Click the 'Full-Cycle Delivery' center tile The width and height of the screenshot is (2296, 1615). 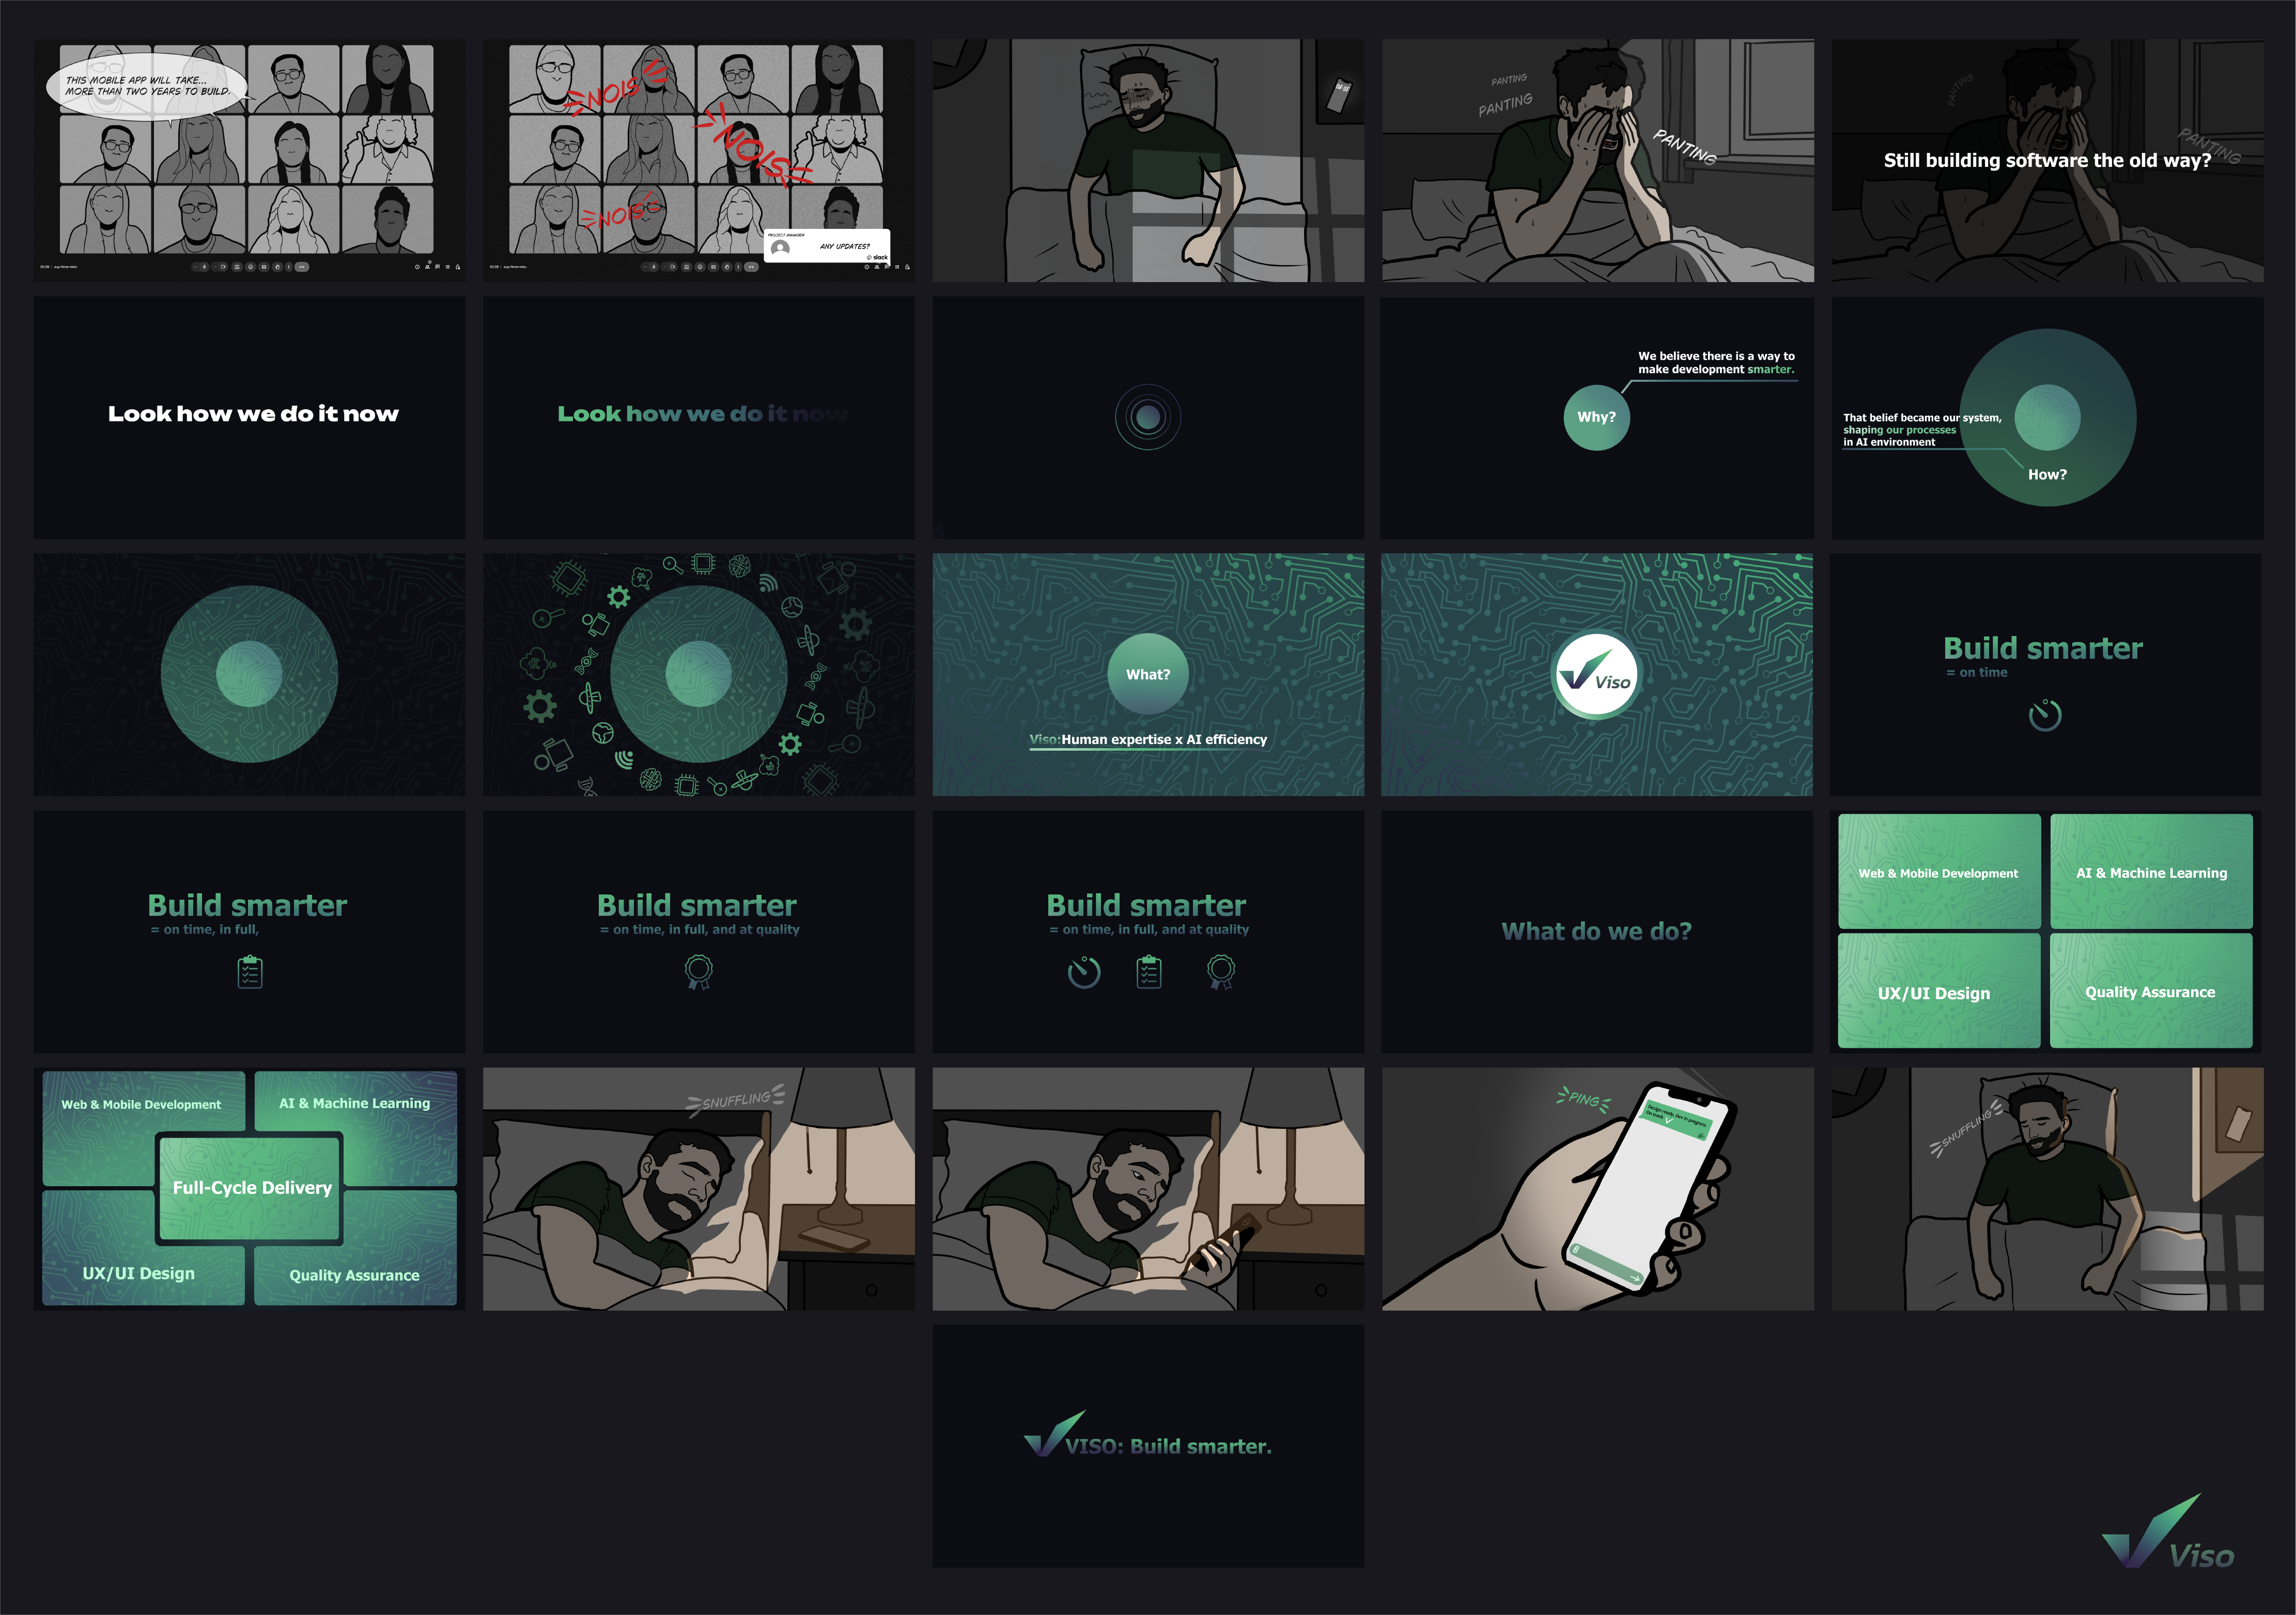coord(250,1188)
